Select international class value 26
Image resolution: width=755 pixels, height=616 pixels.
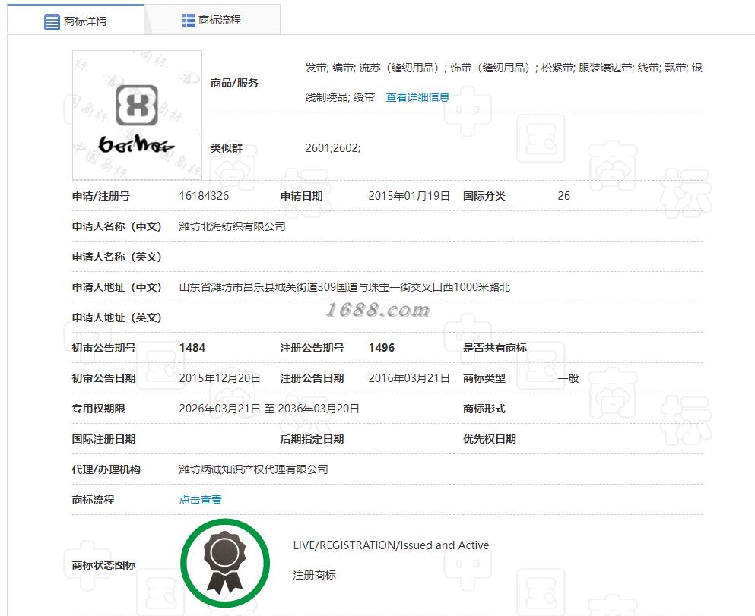pos(563,196)
